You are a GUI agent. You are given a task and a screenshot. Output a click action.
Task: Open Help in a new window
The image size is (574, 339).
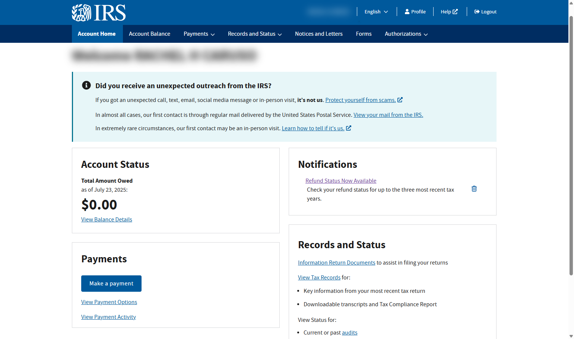click(449, 12)
